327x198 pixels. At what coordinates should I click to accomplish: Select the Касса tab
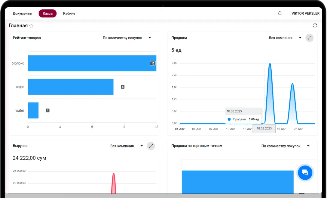tap(47, 14)
